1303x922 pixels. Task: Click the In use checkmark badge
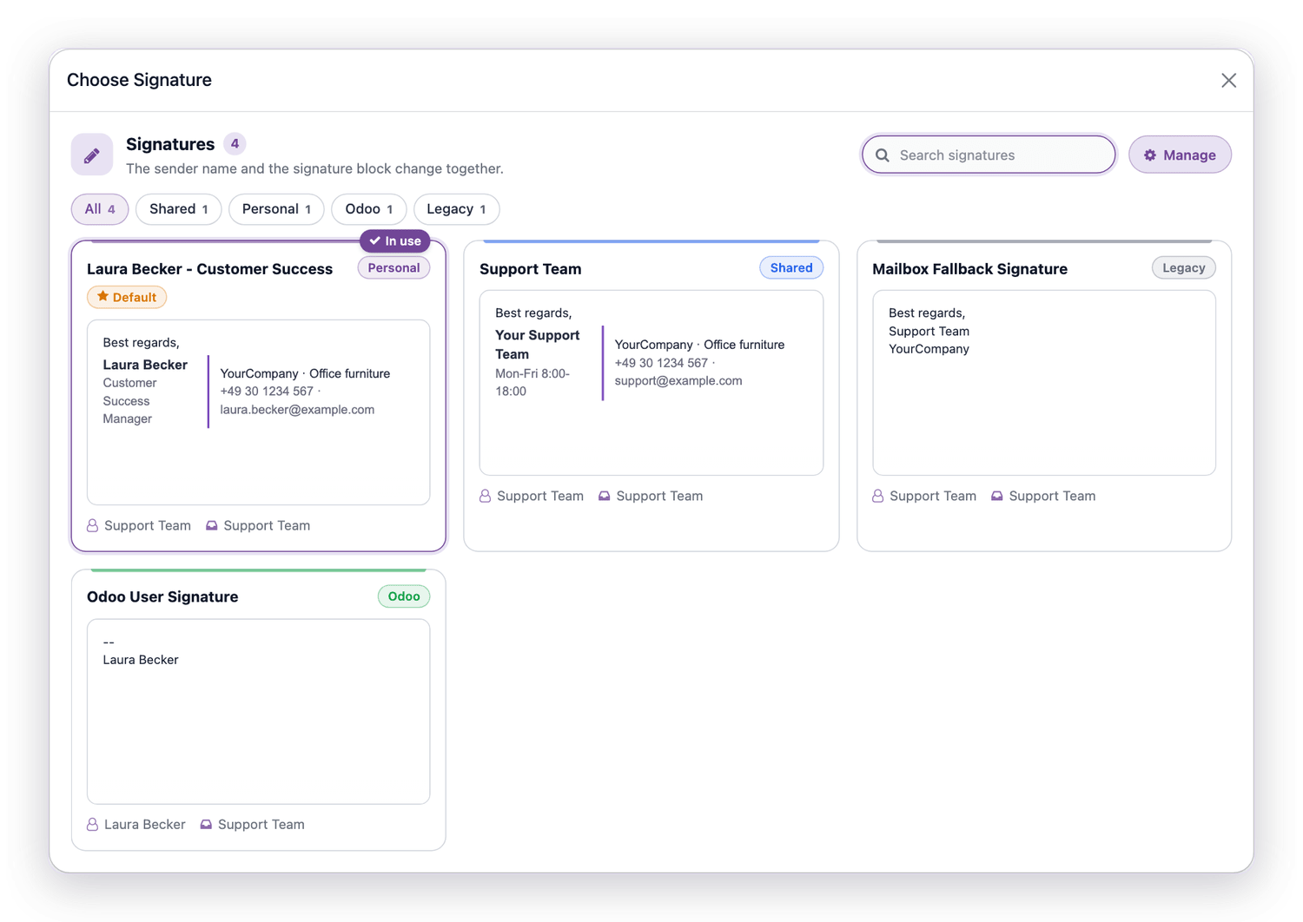click(395, 240)
